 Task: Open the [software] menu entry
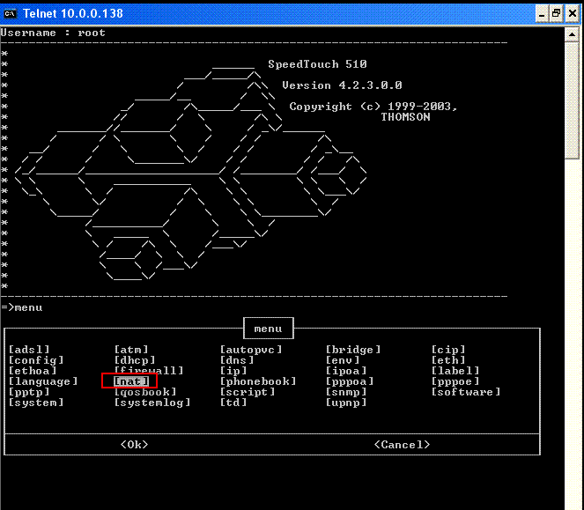click(466, 392)
